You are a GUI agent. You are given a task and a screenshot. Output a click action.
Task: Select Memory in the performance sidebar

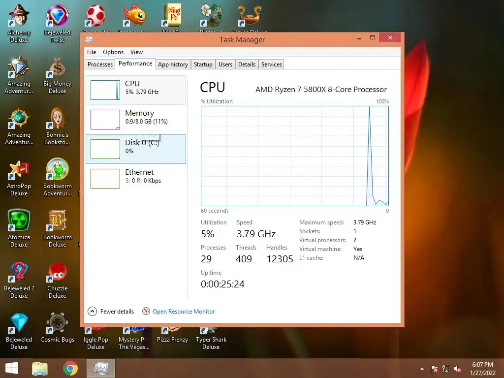tap(136, 120)
